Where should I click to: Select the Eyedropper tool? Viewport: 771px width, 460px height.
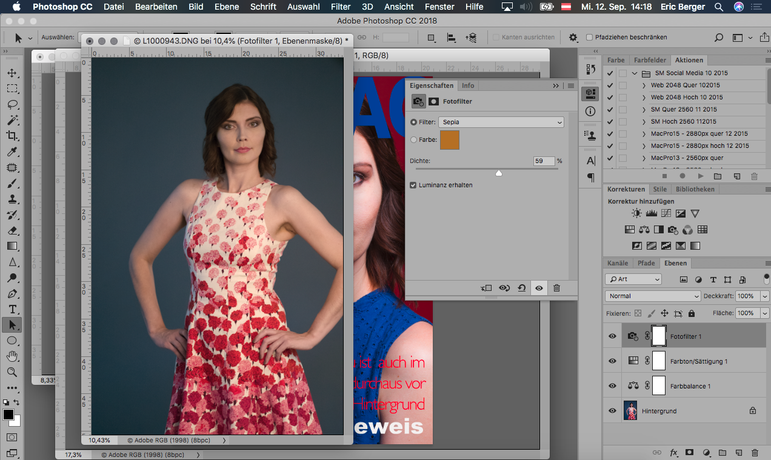12,152
